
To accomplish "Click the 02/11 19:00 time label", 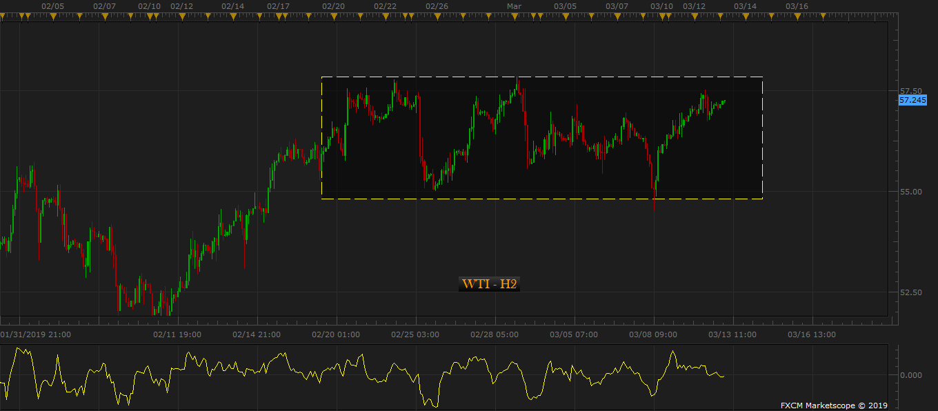I will click(177, 334).
